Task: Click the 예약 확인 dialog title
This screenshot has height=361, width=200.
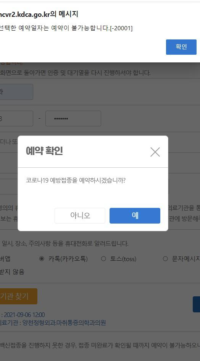Action: [44, 151]
